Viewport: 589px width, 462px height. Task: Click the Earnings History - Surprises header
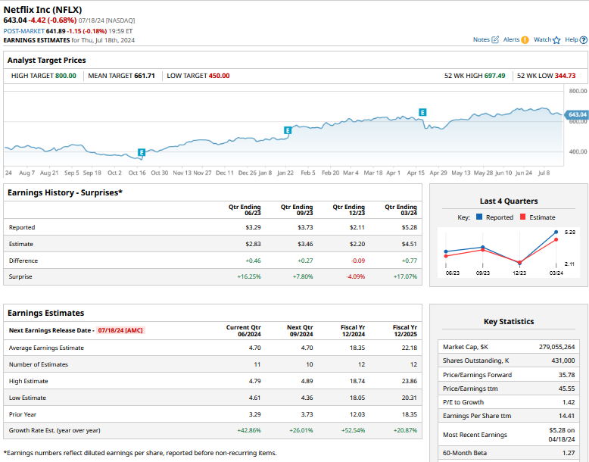pos(65,192)
